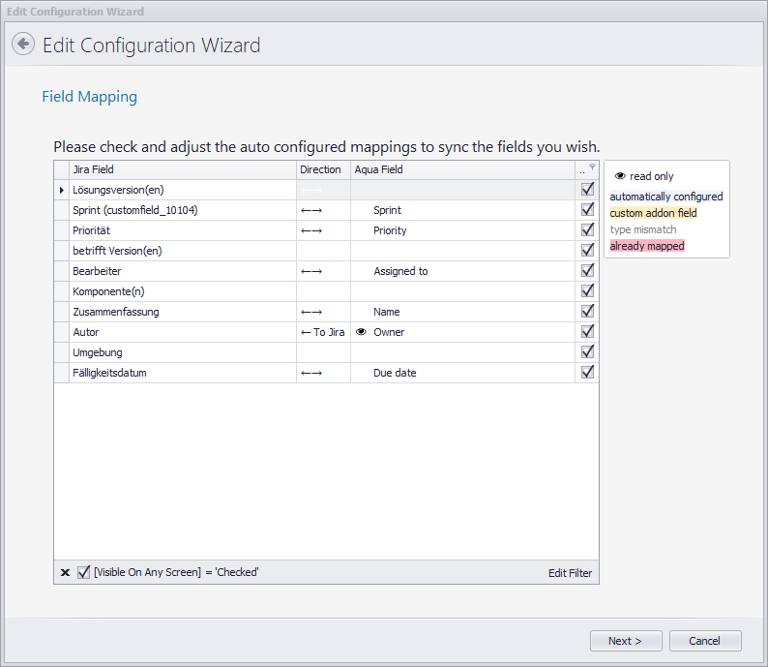Uncheck the checkbox for the Bearbeiter row

click(x=587, y=271)
